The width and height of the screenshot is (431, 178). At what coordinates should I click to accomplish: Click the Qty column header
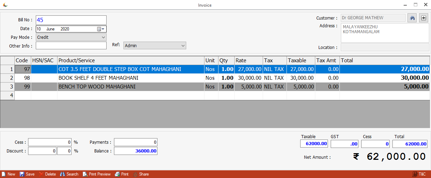(227, 60)
